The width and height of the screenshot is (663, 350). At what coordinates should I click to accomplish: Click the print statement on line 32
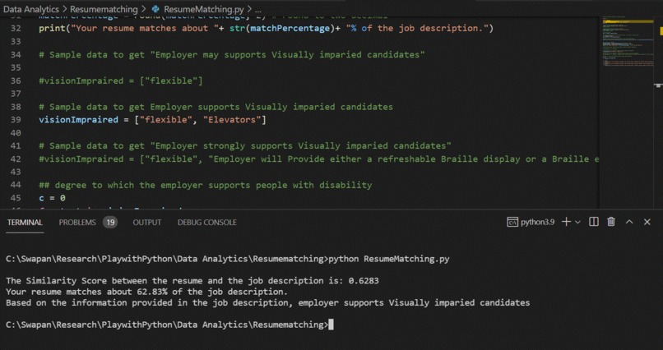point(266,28)
